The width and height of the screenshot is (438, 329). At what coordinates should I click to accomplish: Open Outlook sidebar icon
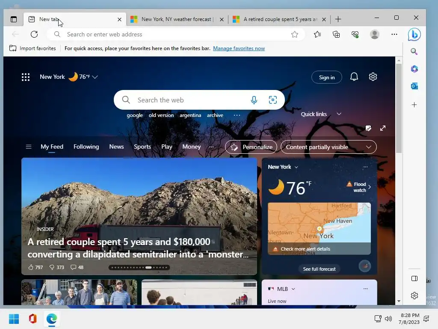[x=414, y=86]
